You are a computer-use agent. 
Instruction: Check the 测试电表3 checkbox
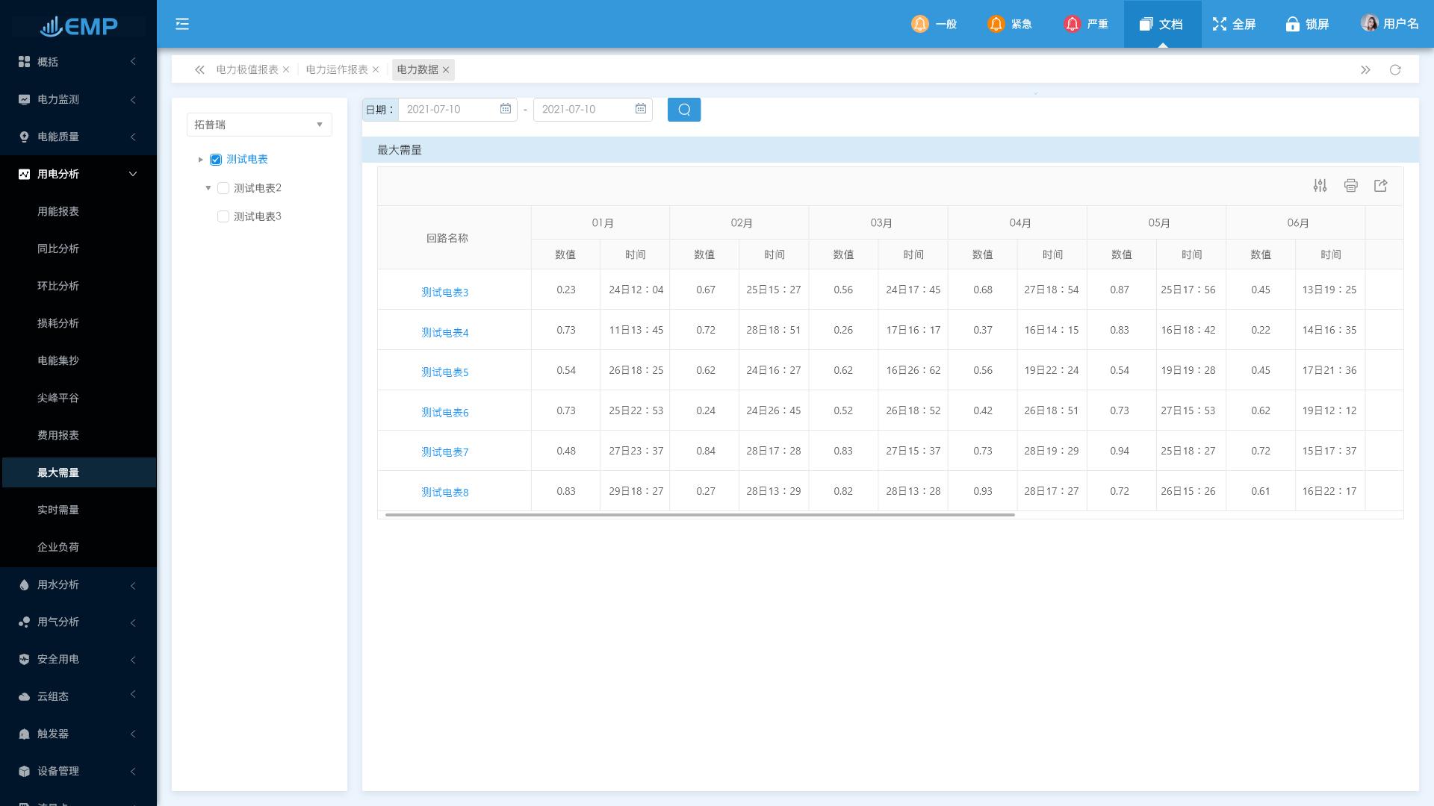(x=223, y=216)
